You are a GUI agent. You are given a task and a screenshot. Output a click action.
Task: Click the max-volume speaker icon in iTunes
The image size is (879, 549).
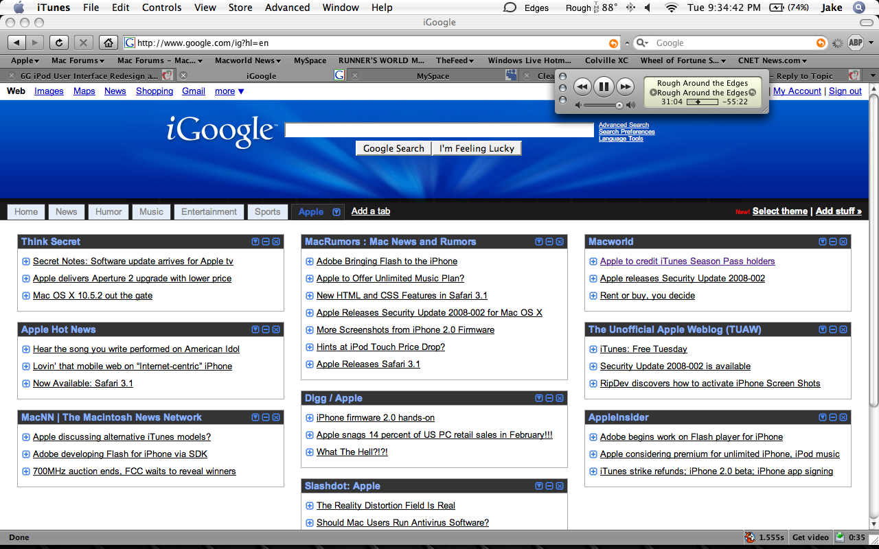630,105
